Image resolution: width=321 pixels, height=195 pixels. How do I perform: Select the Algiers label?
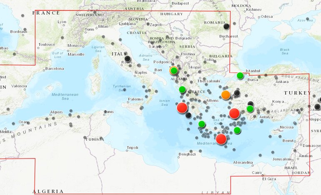tap(57, 112)
